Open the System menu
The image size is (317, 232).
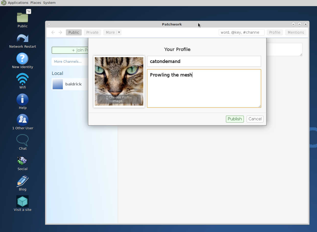click(x=49, y=3)
